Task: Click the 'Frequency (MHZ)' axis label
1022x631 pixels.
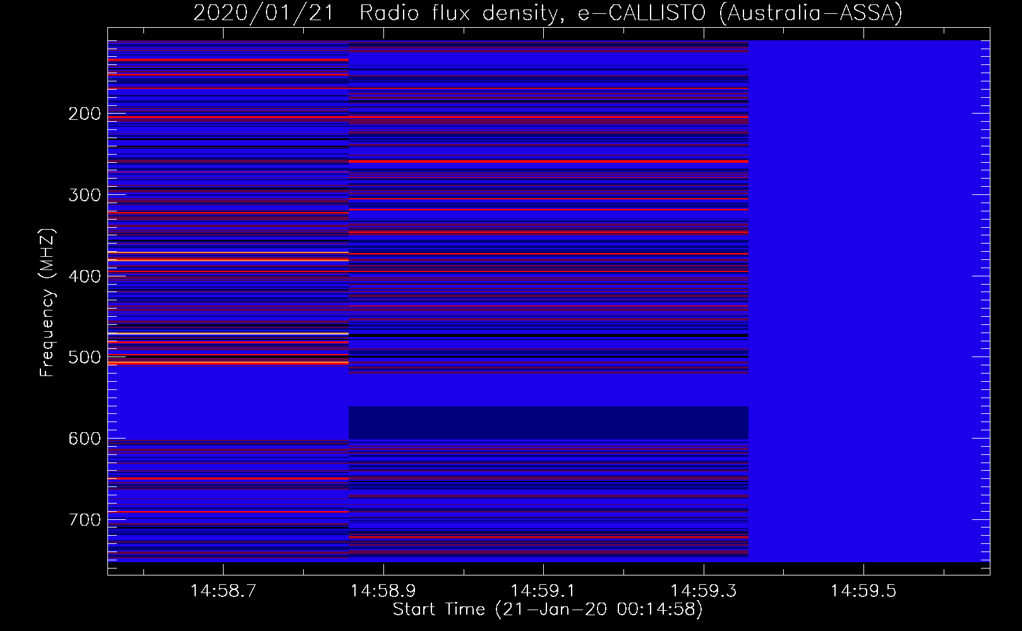Action: (47, 303)
